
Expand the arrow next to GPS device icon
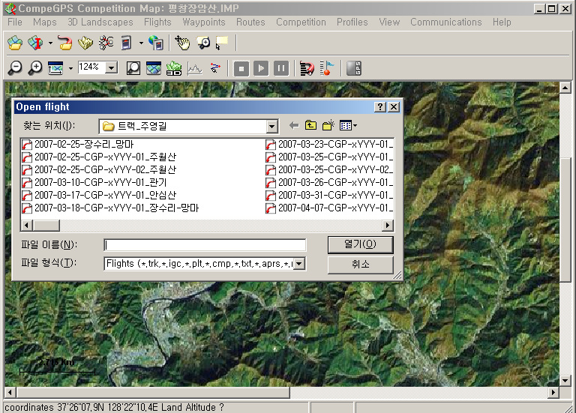141,43
